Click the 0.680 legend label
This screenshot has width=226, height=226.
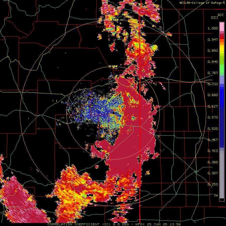(x=213, y=95)
